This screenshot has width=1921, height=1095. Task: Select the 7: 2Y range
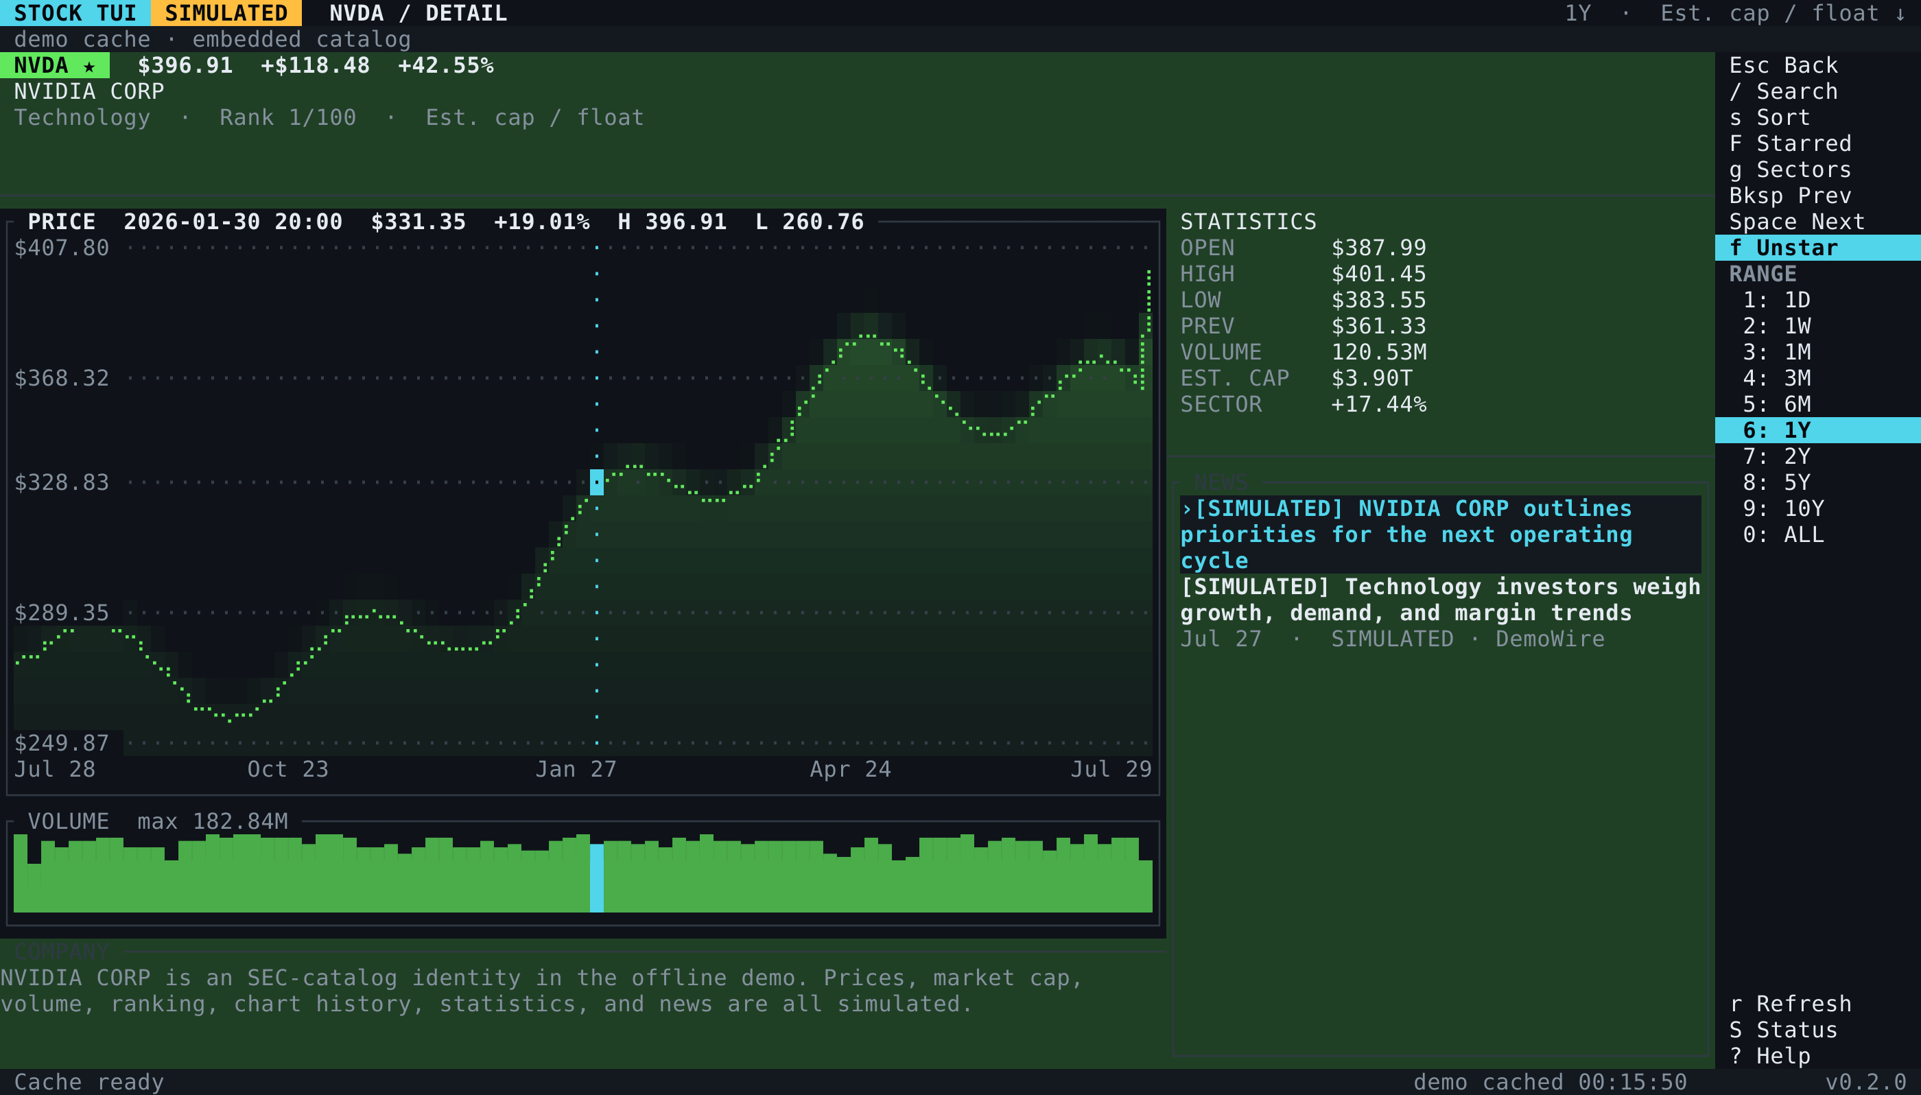coord(1777,456)
